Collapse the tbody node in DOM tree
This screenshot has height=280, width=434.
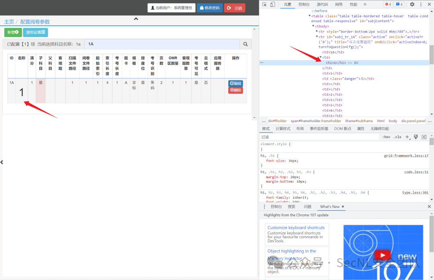[x=313, y=26]
